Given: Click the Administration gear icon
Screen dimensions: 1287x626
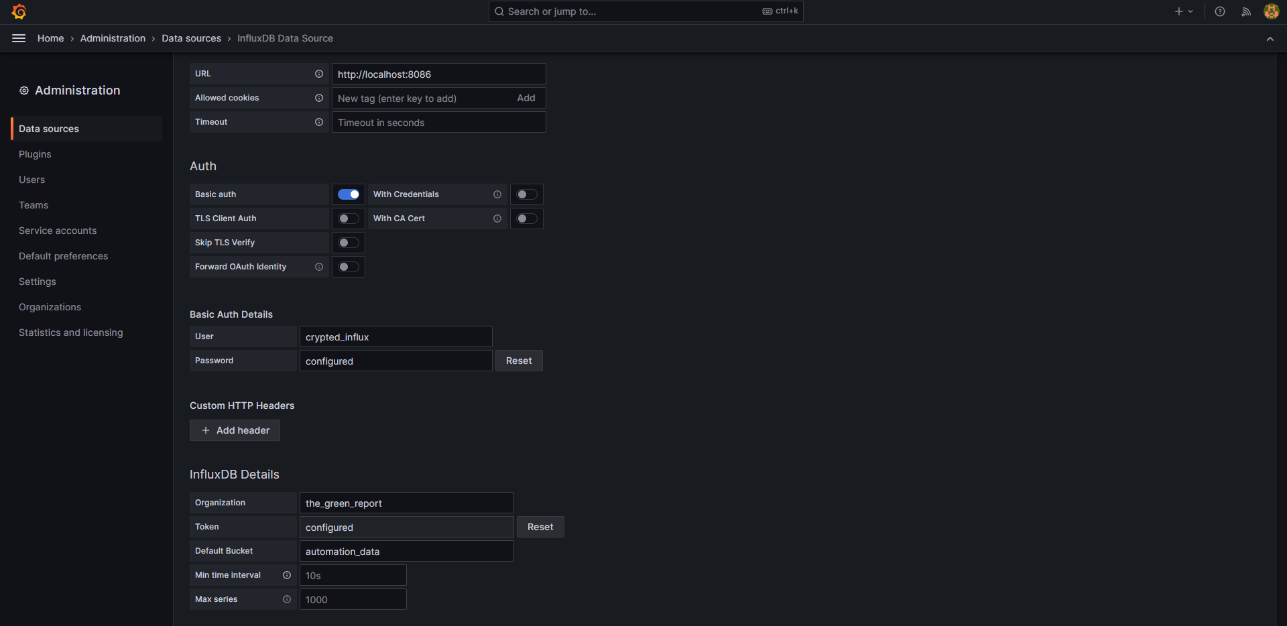Looking at the screenshot, I should [x=24, y=90].
